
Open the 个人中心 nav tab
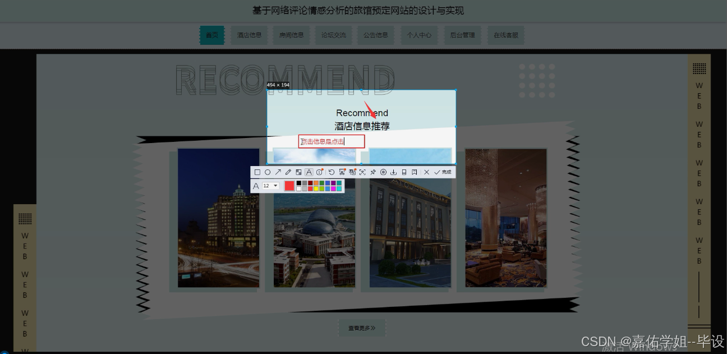[420, 35]
